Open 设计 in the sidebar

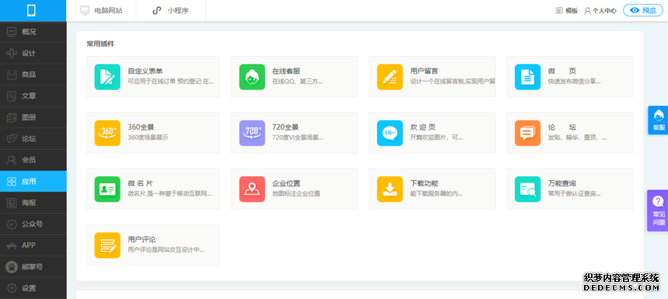(x=33, y=53)
